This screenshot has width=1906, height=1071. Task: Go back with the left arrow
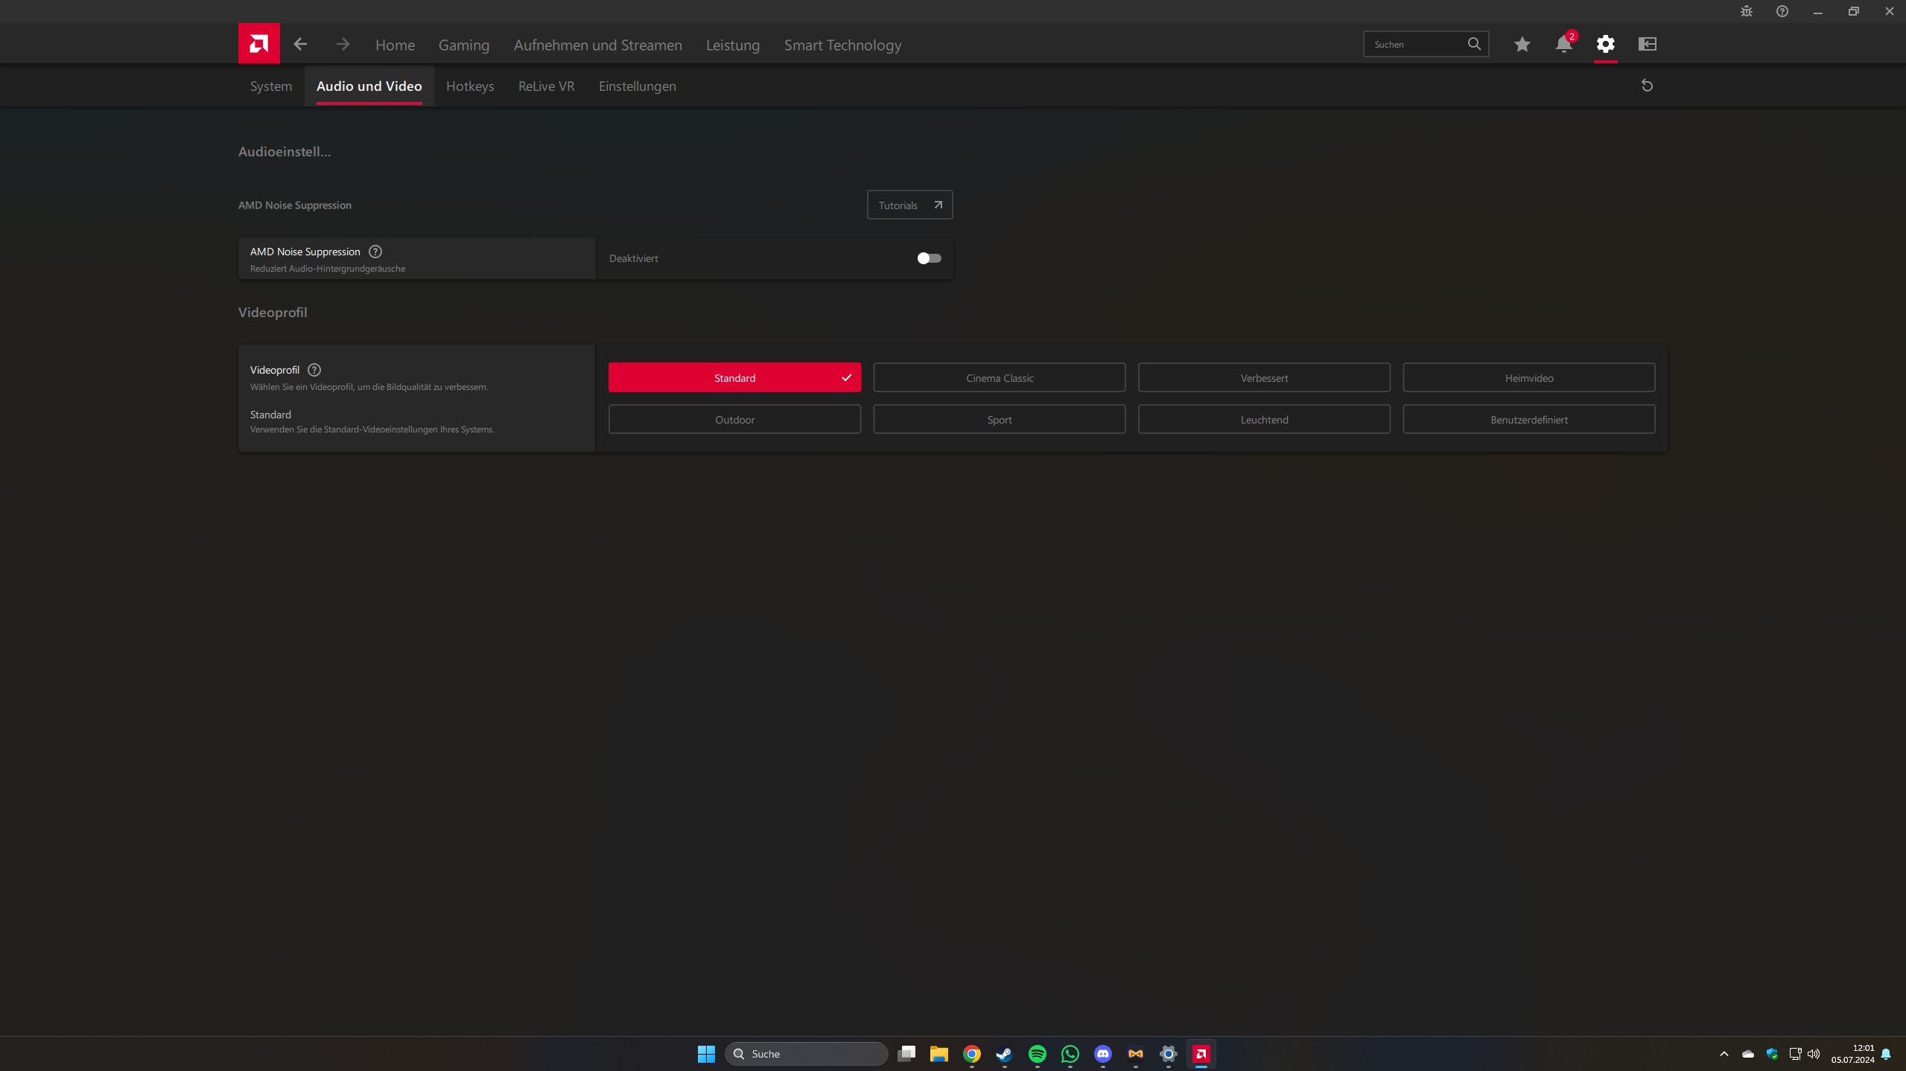coord(300,44)
